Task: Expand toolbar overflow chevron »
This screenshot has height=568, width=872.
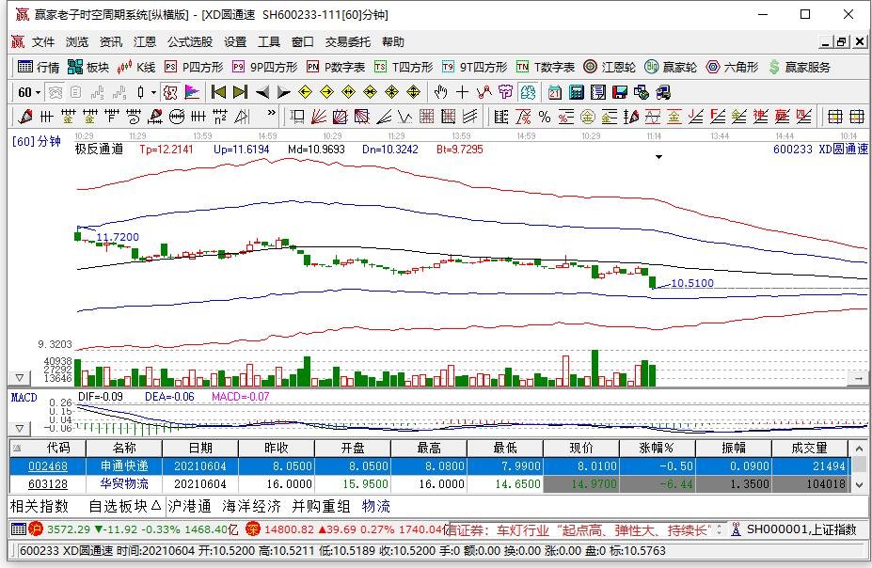Action: 272,114
